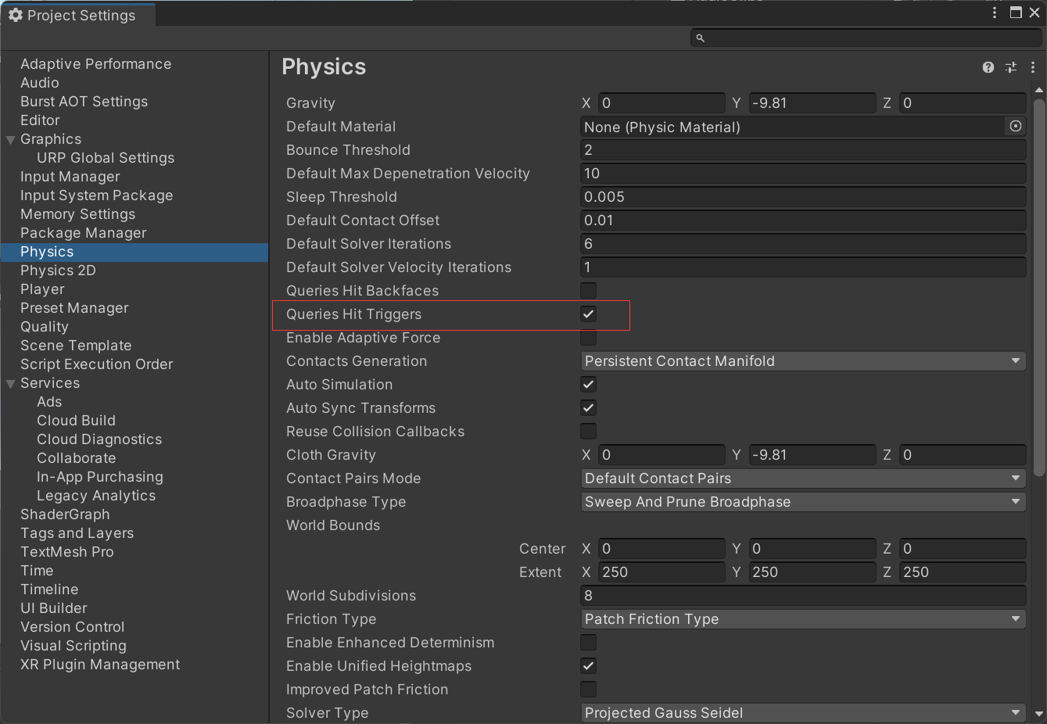Viewport: 1047px width, 724px height.
Task: Click the search magnifier icon
Action: (700, 38)
